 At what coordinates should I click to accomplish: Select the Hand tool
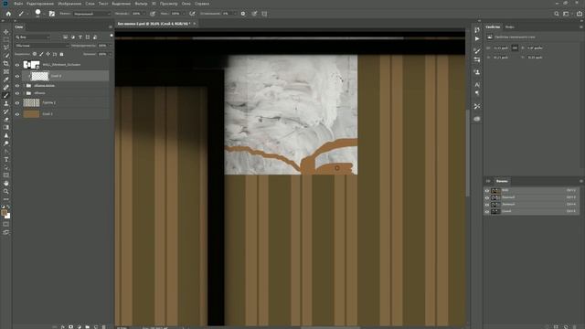[6, 183]
